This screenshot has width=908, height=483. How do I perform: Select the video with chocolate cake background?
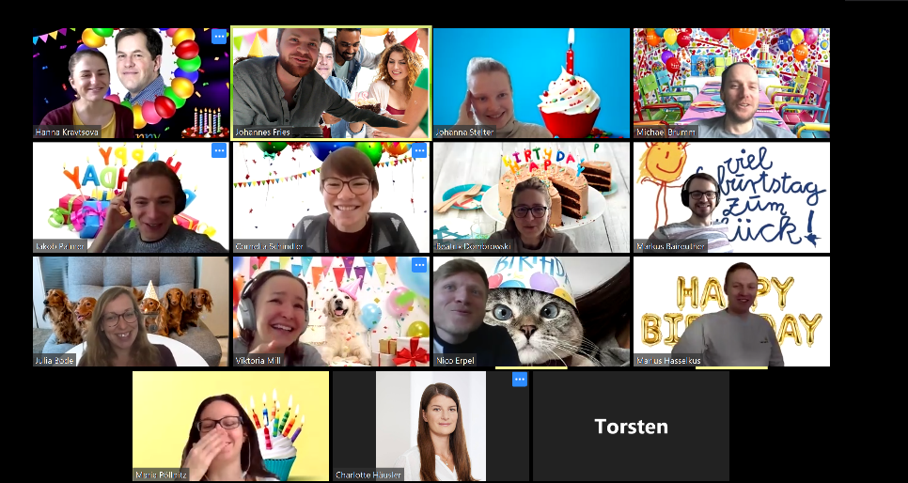(x=532, y=197)
